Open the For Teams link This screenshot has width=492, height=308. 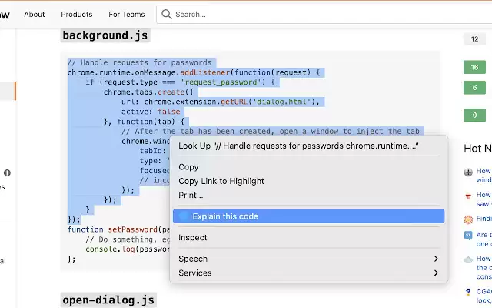(127, 15)
